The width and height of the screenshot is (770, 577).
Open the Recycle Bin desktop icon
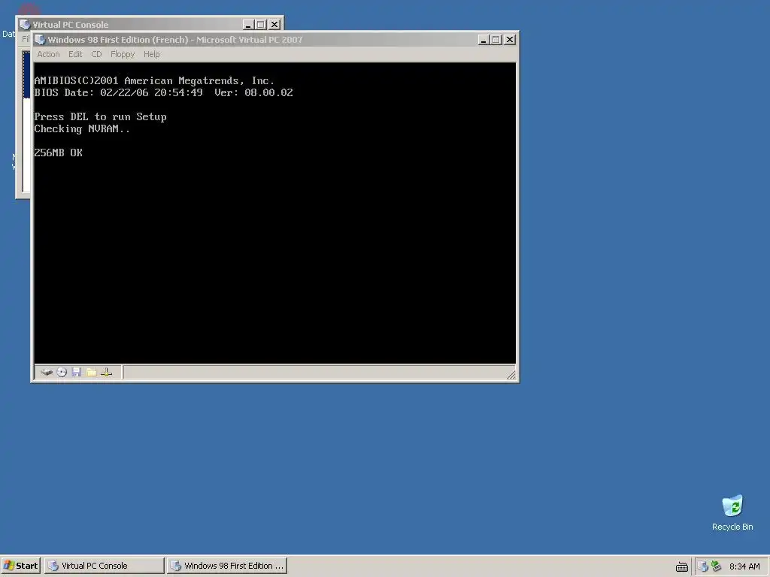[732, 512]
